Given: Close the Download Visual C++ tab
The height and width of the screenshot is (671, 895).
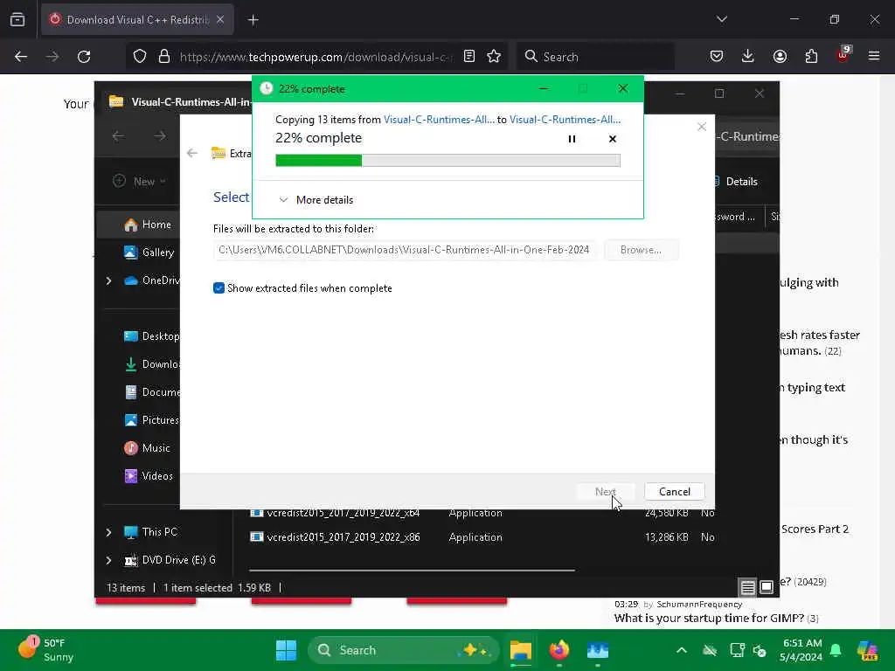Looking at the screenshot, I should [220, 20].
